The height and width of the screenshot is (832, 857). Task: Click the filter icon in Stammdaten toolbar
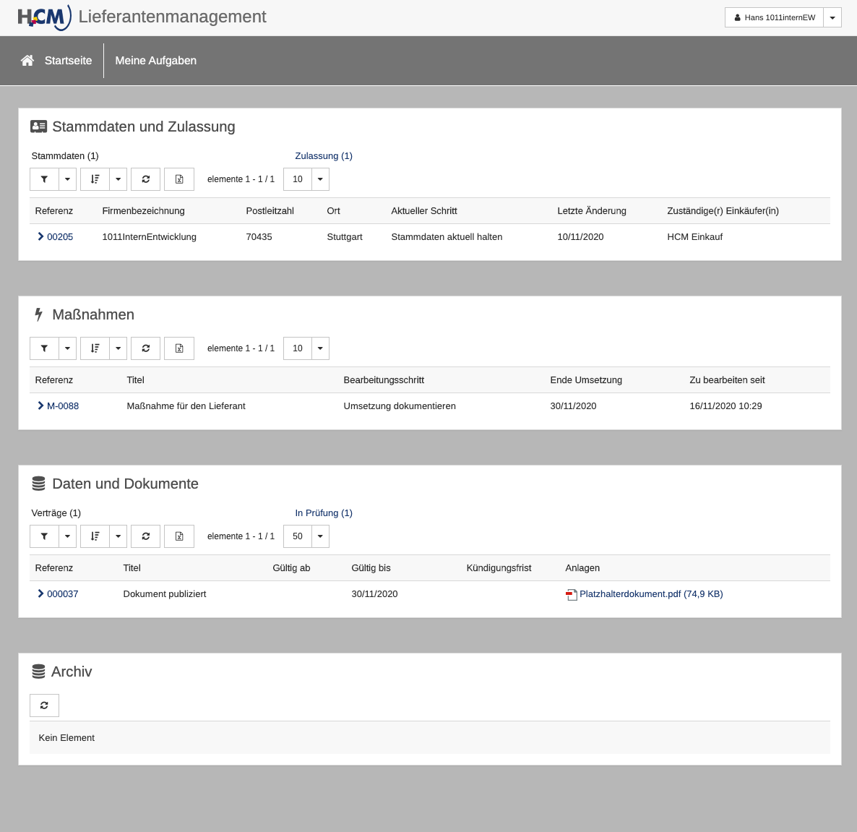click(x=44, y=179)
